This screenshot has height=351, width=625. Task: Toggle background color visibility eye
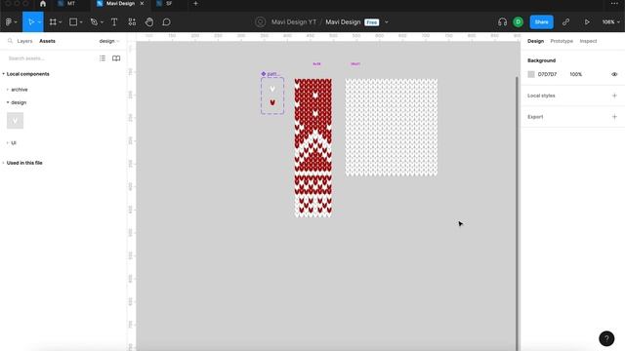(x=614, y=74)
